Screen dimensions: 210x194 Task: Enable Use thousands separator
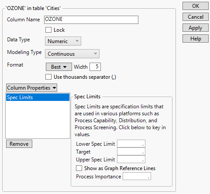point(48,77)
